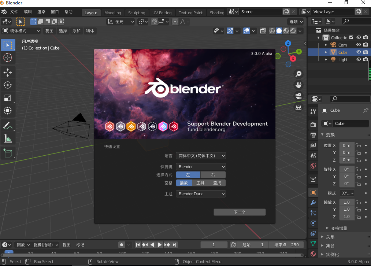Click the Add Cube tool icon
This screenshot has width=371, height=266.
[8, 153]
